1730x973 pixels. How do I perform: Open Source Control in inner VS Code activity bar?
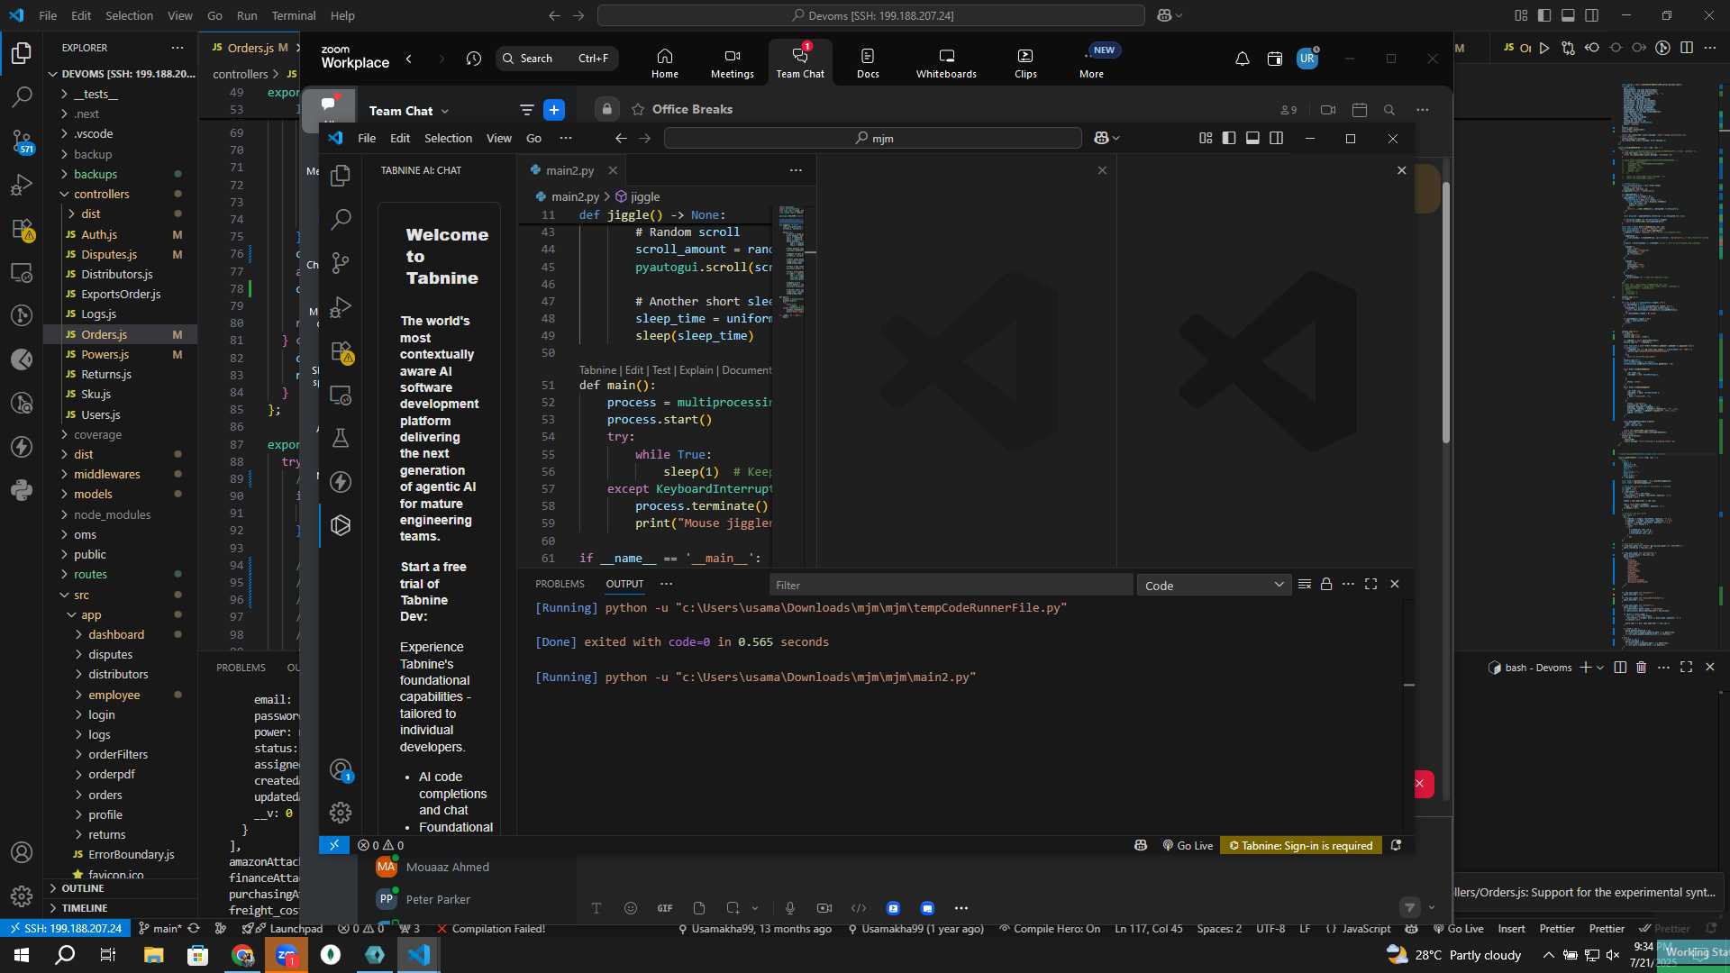[x=341, y=263]
